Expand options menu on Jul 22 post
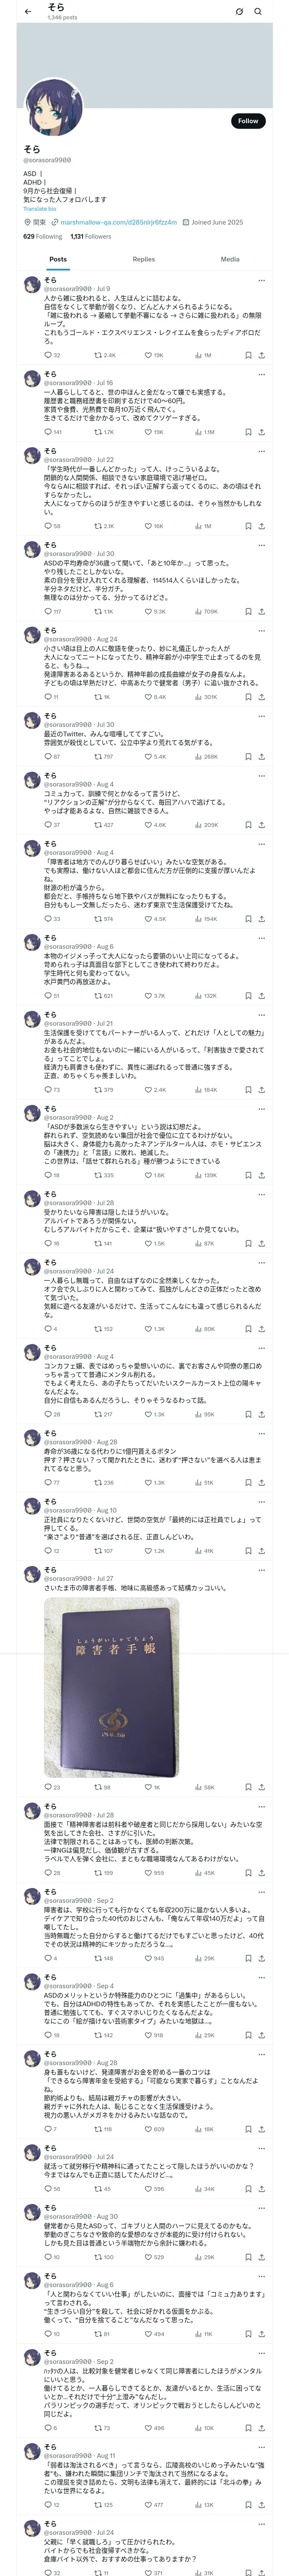The width and height of the screenshot is (289, 2576). point(261,451)
